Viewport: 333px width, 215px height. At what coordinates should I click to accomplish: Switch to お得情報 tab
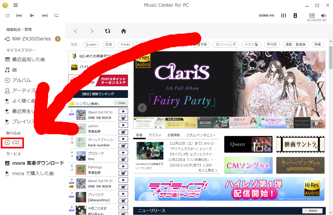174,135
